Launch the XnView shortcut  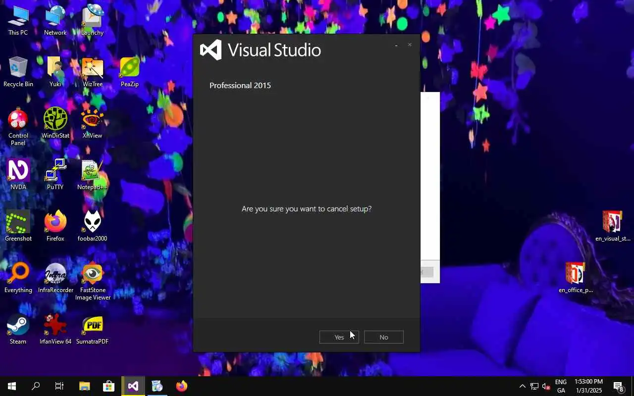tap(93, 124)
